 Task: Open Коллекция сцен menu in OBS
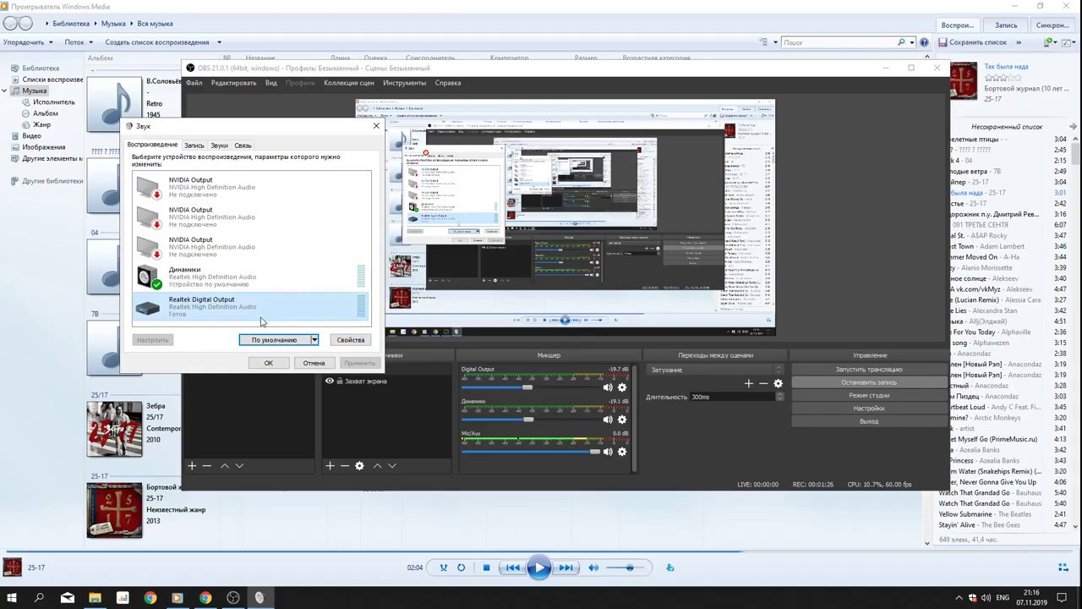click(x=348, y=83)
